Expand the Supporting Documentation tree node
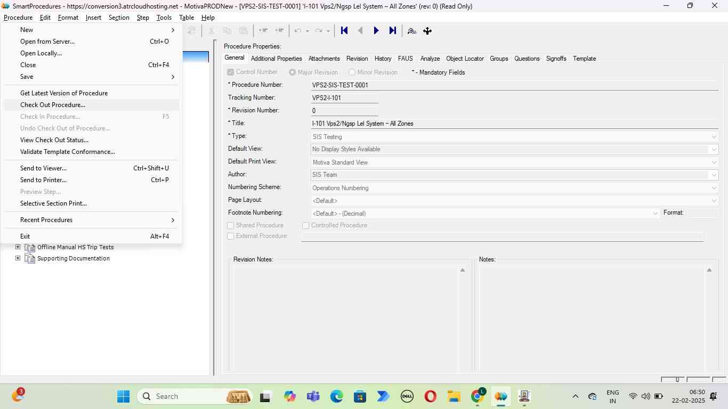 pyautogui.click(x=18, y=258)
